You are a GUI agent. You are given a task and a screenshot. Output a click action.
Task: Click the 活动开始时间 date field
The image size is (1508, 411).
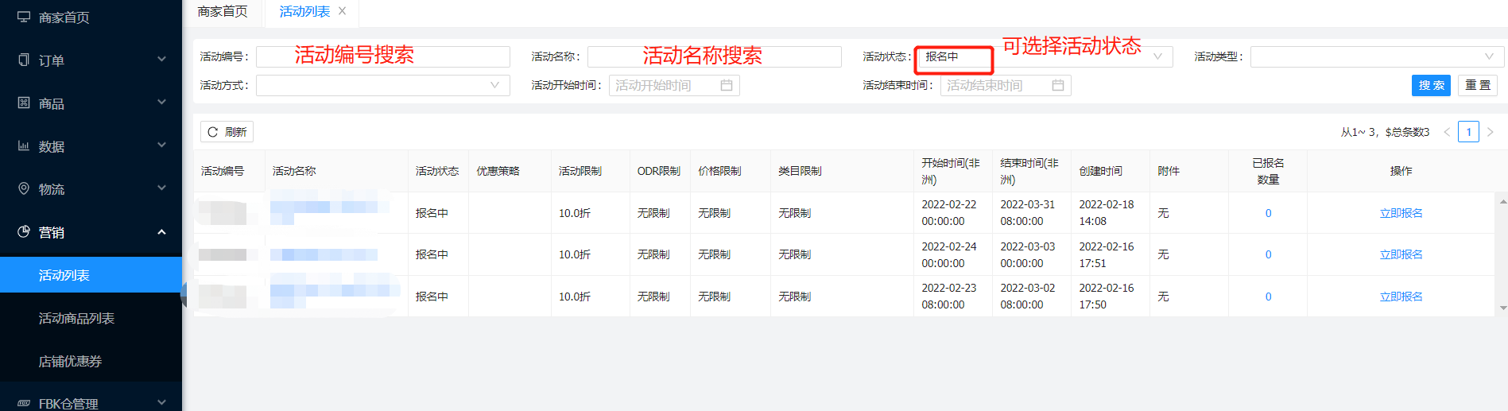click(x=674, y=85)
